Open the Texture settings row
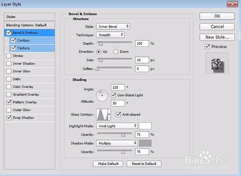Viewport: 241px width, 176px height. click(32, 48)
